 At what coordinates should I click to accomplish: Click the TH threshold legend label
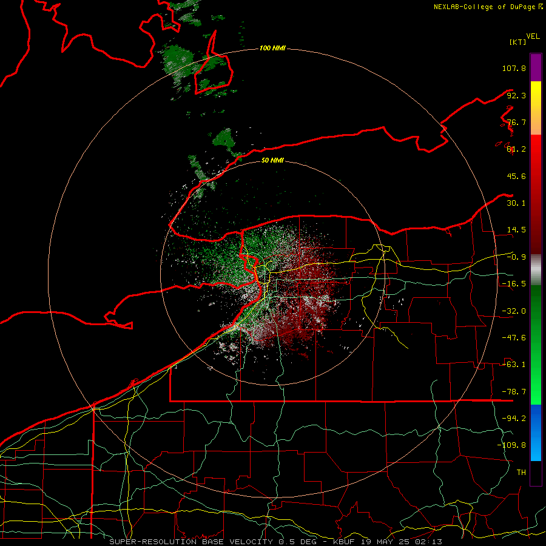click(x=521, y=473)
